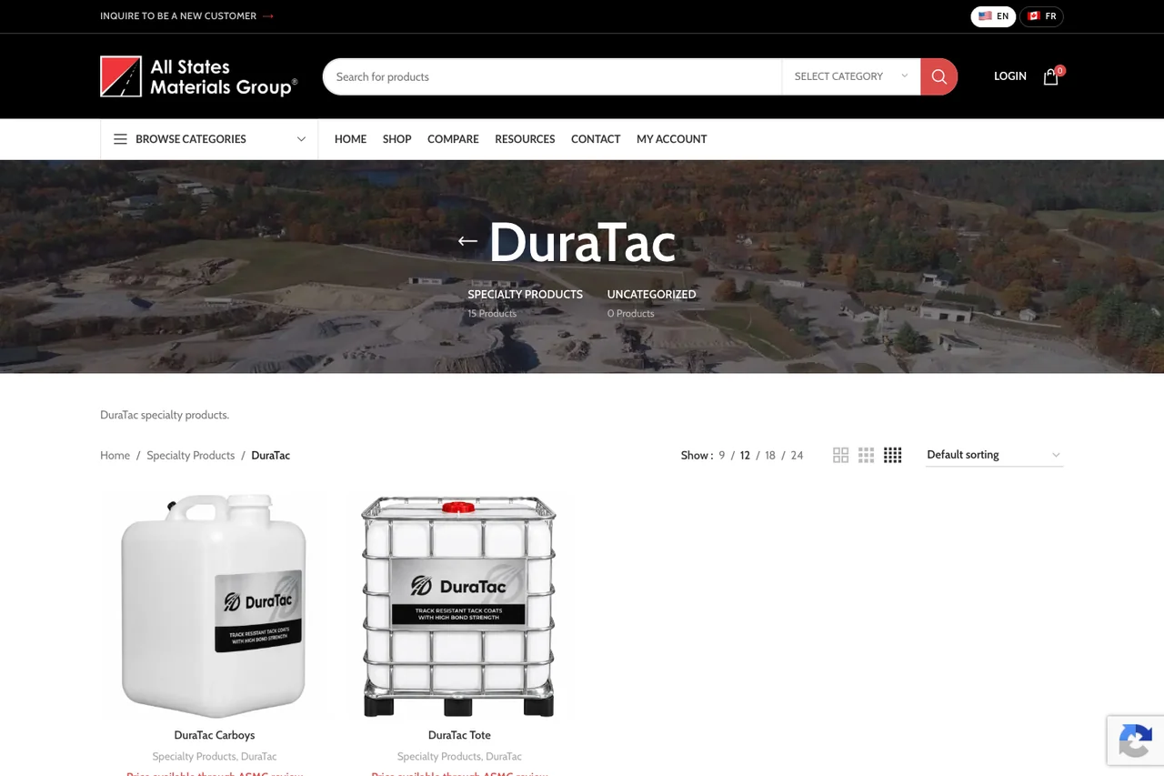Show 9 products per page
Screen dimensions: 1164x776
(x=722, y=456)
